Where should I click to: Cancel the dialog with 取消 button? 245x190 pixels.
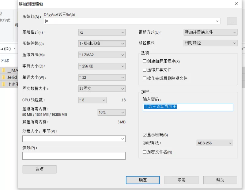[x=181, y=180]
